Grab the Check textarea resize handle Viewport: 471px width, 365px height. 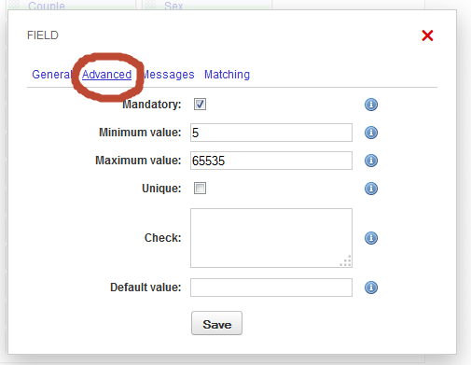point(346,260)
